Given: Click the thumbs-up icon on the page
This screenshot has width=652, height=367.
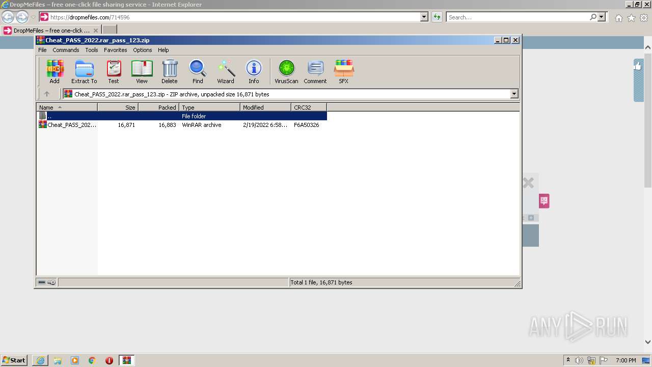Looking at the screenshot, I should click(638, 66).
